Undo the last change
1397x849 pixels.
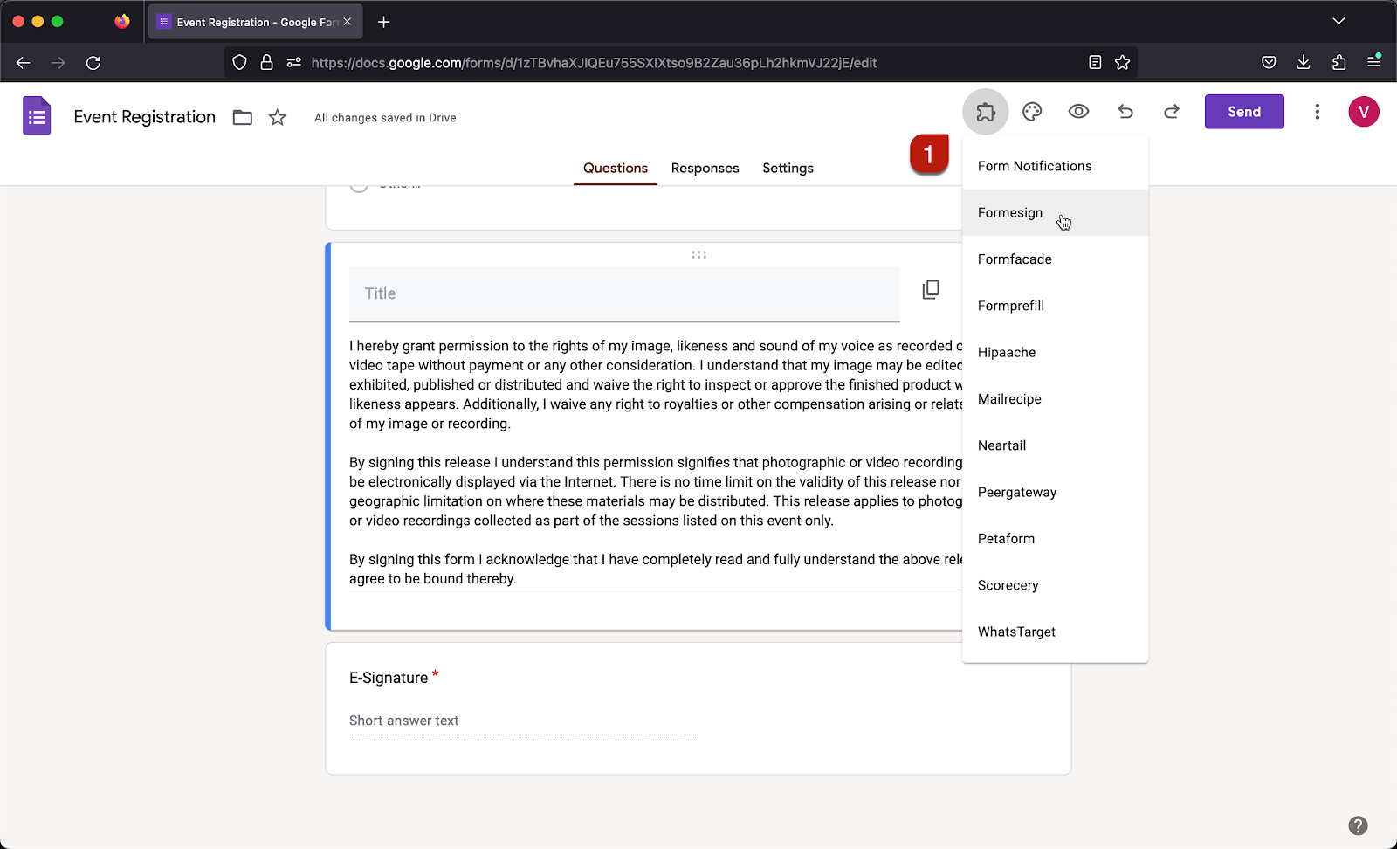(x=1125, y=111)
